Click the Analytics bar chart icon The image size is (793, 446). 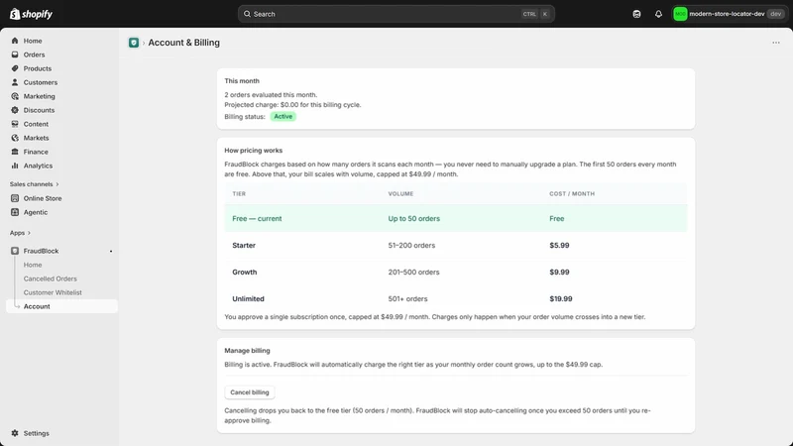coord(15,166)
